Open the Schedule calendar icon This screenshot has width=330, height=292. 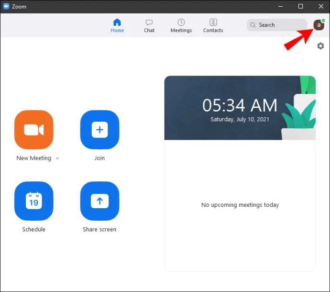click(x=34, y=201)
